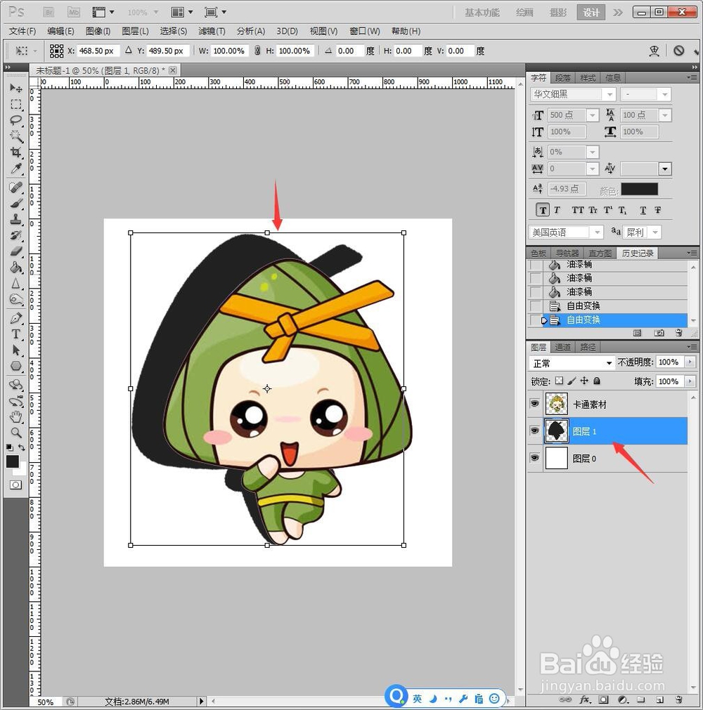Image resolution: width=703 pixels, height=710 pixels.
Task: Open the 滤镜(T) menu
Action: click(212, 31)
